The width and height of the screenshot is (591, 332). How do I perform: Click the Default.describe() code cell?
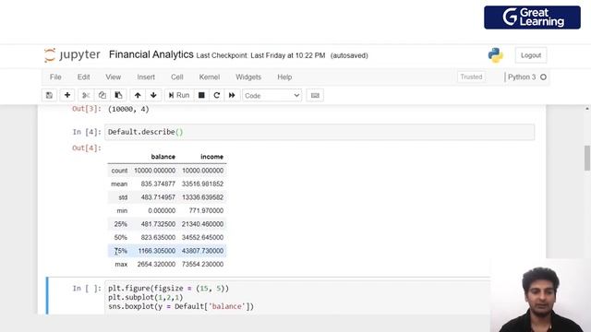coord(320,132)
